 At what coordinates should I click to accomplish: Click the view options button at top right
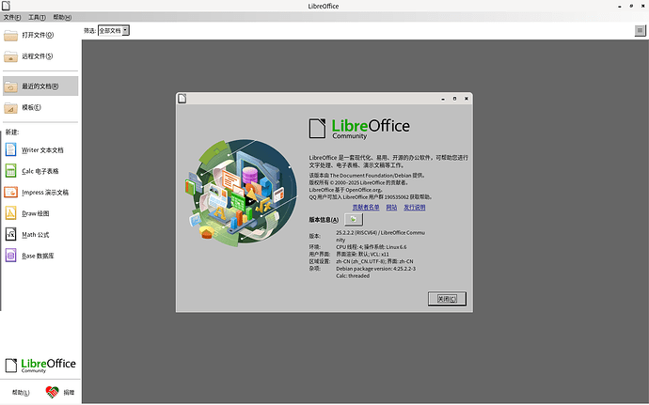click(x=640, y=31)
